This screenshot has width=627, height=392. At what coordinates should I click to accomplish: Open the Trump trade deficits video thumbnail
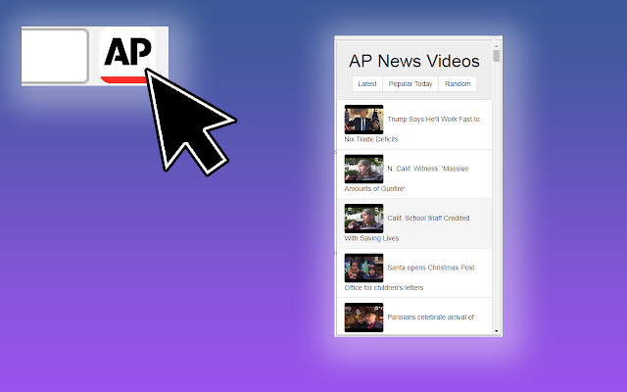tap(363, 120)
